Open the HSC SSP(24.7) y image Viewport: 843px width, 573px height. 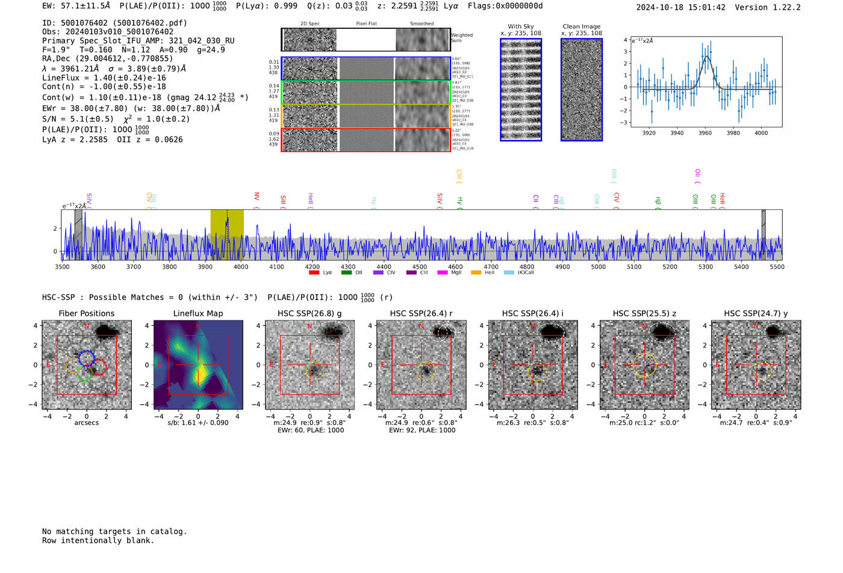(756, 364)
